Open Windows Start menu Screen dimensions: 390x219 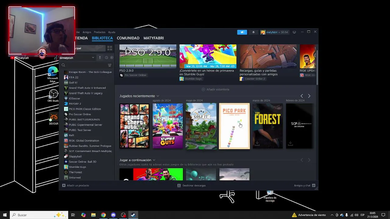coord(5,215)
